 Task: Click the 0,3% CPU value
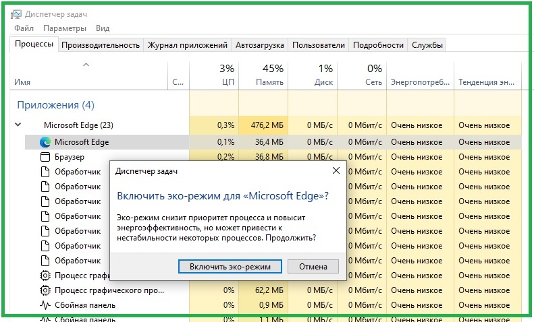click(x=225, y=125)
